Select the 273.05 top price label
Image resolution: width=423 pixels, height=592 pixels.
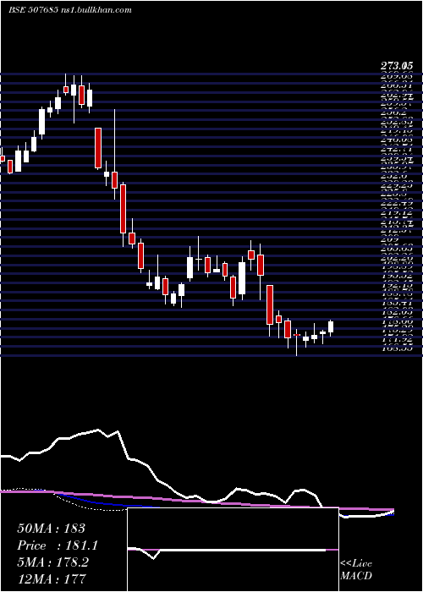click(x=397, y=67)
